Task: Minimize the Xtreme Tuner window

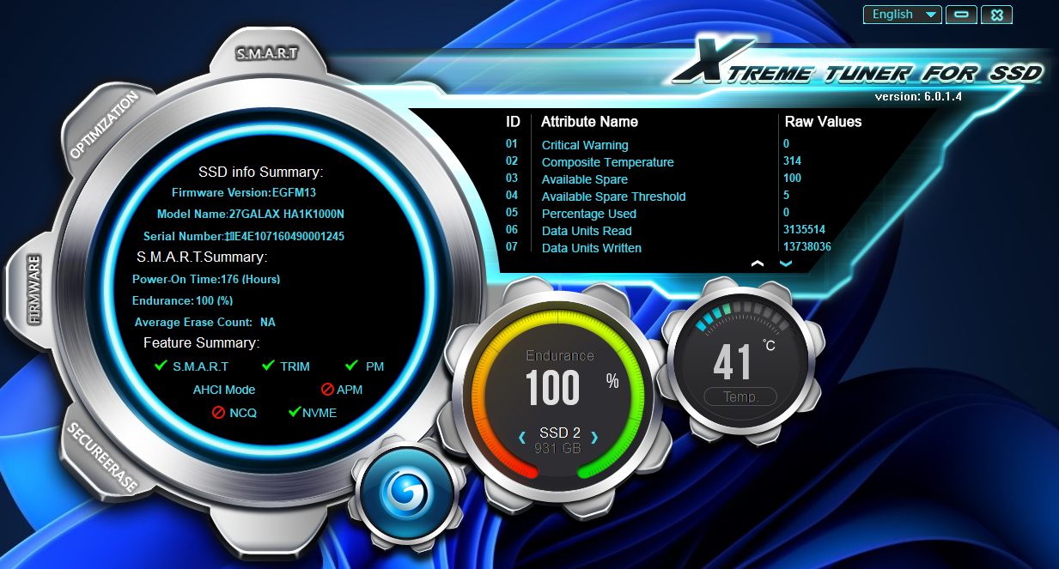Action: point(961,15)
